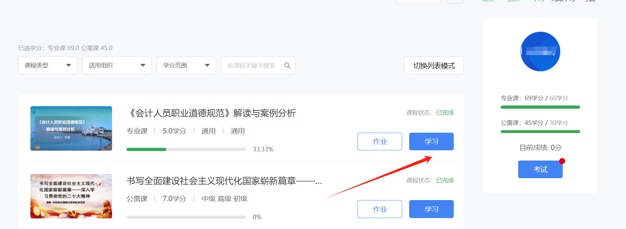Click the 考试 exam button

pyautogui.click(x=540, y=169)
